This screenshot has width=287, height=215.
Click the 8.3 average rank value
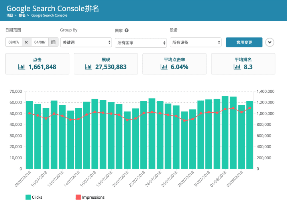(x=248, y=67)
